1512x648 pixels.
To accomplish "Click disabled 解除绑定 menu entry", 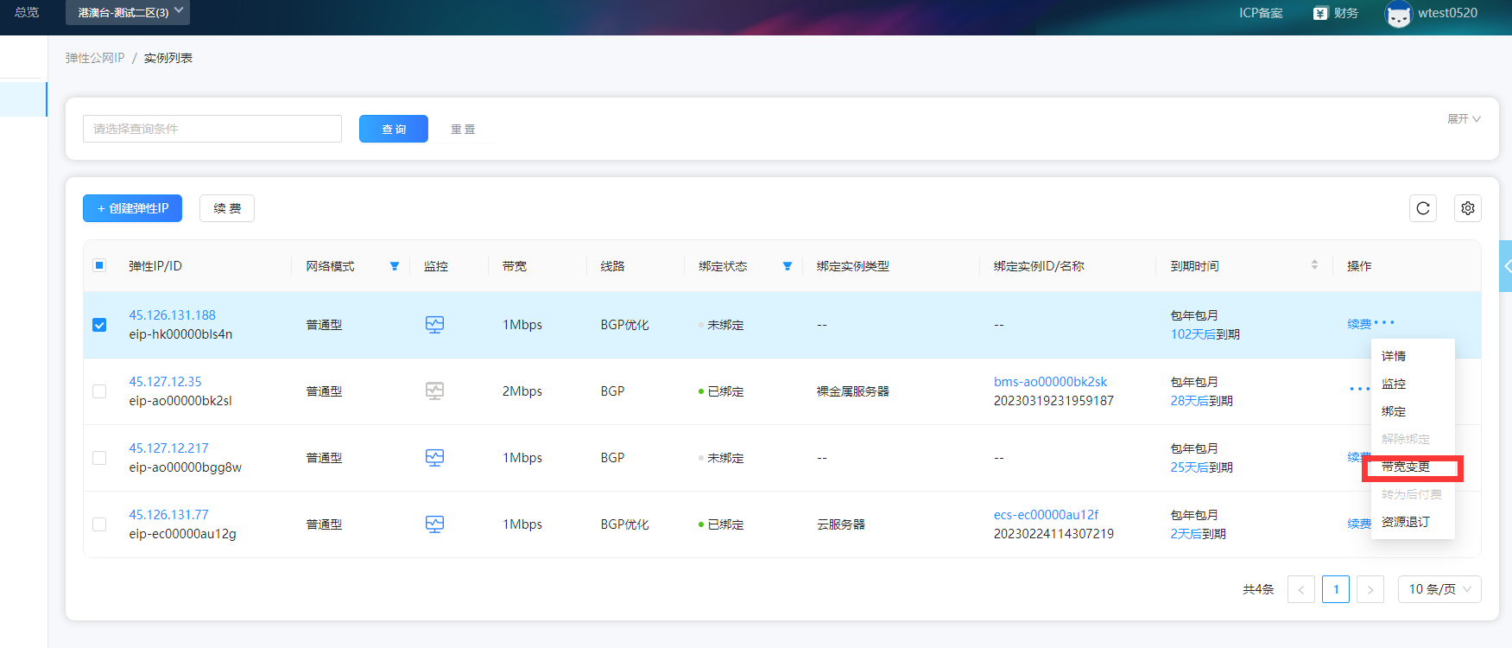I will click(1406, 439).
